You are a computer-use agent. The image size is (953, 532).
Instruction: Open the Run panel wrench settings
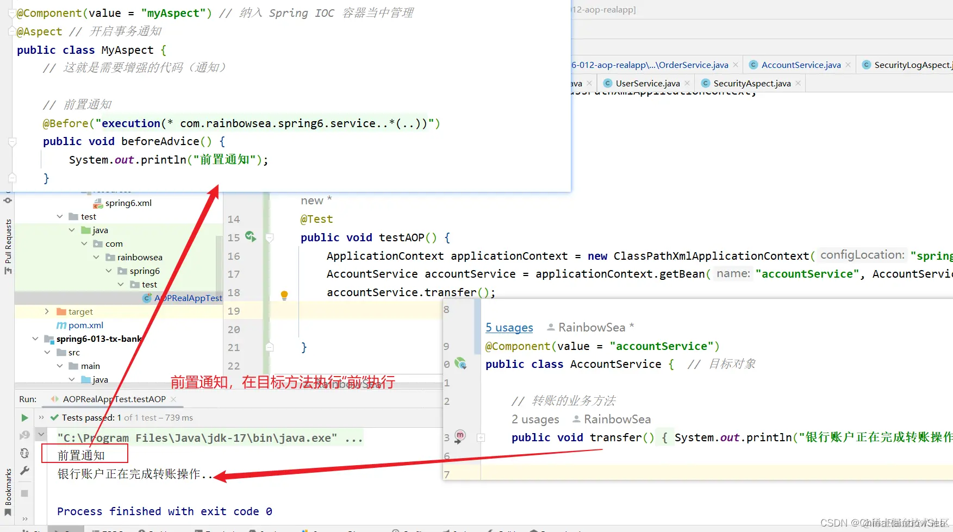[x=24, y=471]
